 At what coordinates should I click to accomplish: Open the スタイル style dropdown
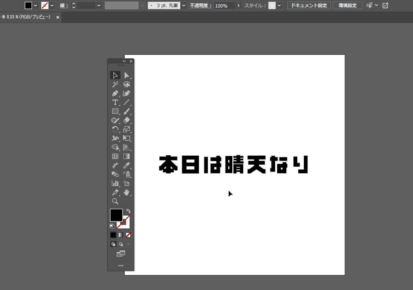click(279, 5)
